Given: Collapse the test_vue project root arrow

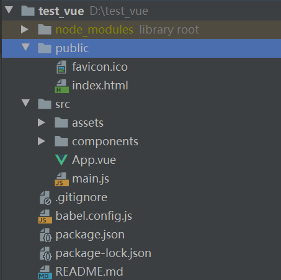Looking at the screenshot, I should (x=9, y=10).
